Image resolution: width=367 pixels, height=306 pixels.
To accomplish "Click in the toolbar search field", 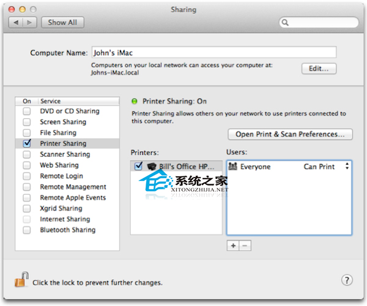I will point(319,23).
